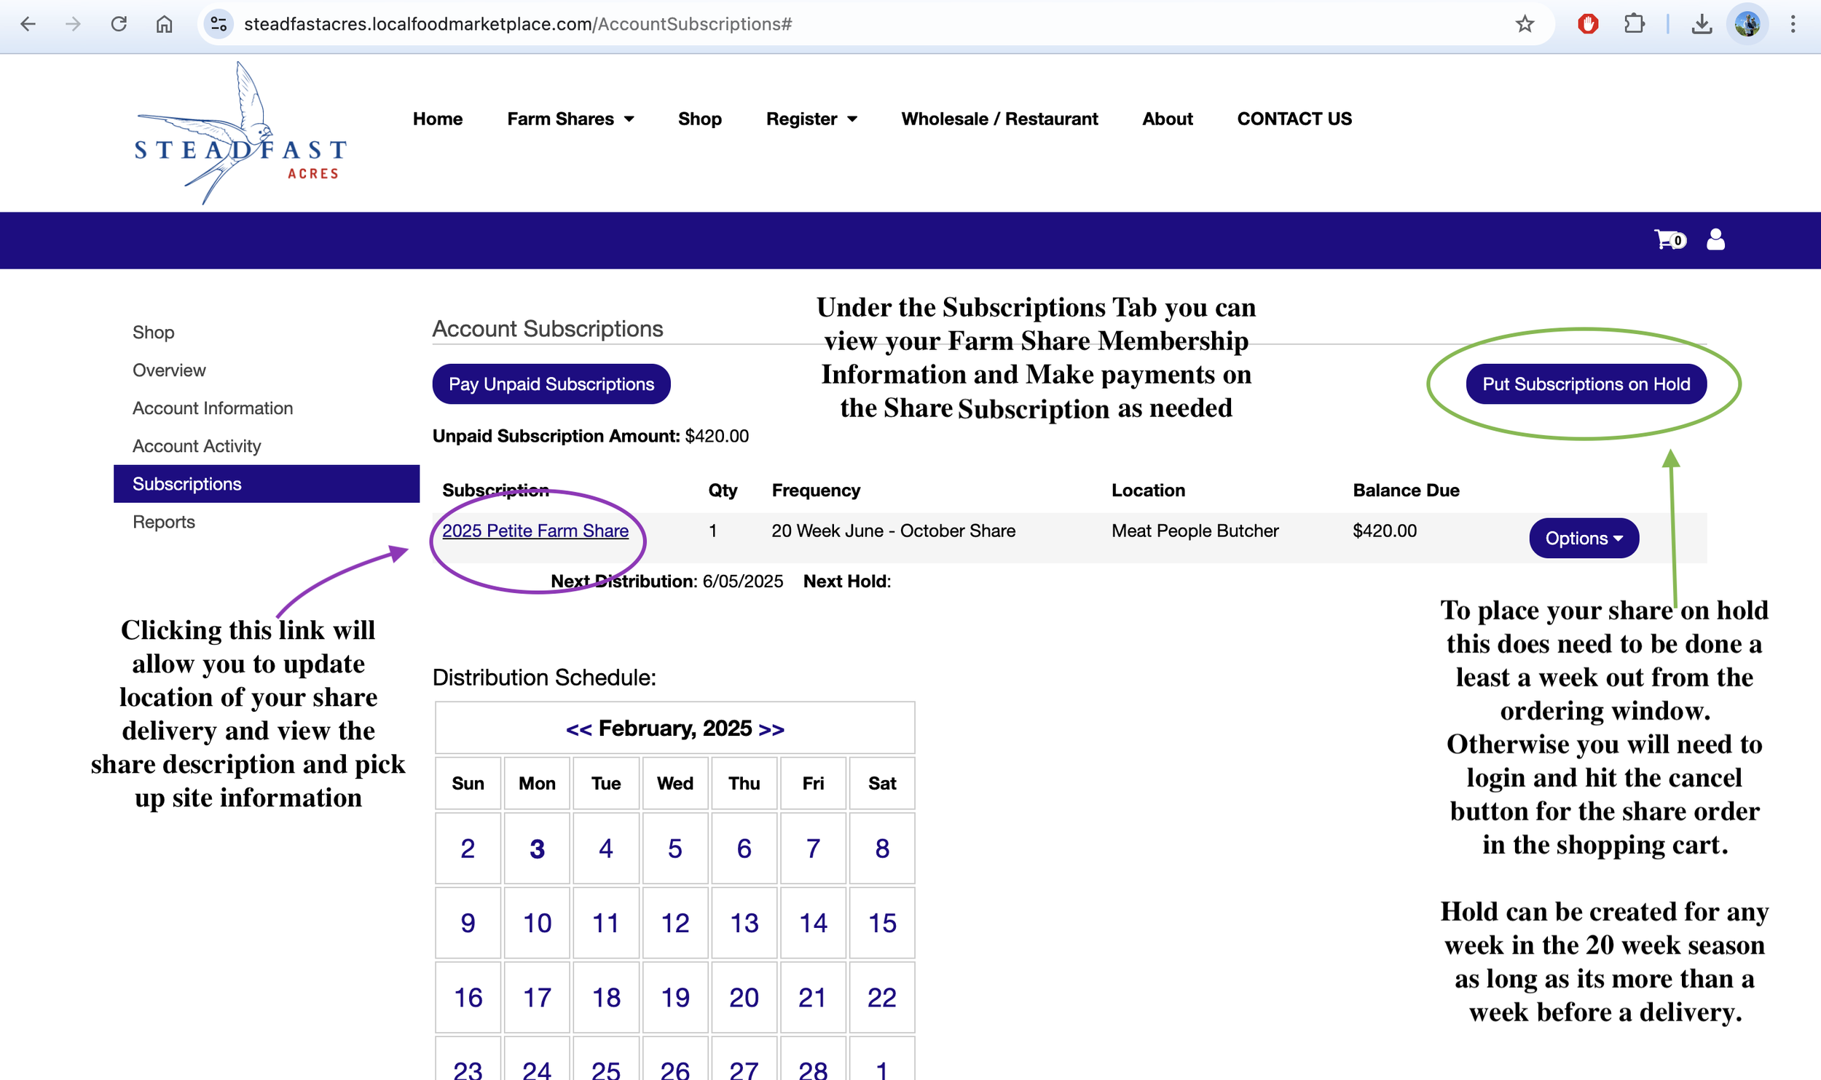Select Reports in the sidebar menu

(164, 522)
